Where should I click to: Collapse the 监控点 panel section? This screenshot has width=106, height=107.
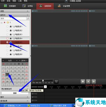(27, 15)
